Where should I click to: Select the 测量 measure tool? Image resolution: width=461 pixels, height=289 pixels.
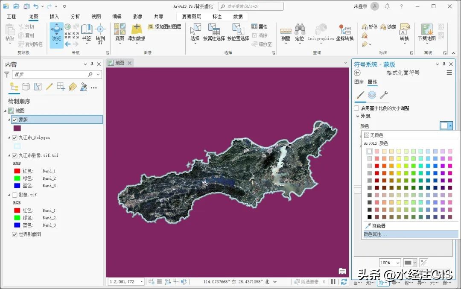pos(285,34)
